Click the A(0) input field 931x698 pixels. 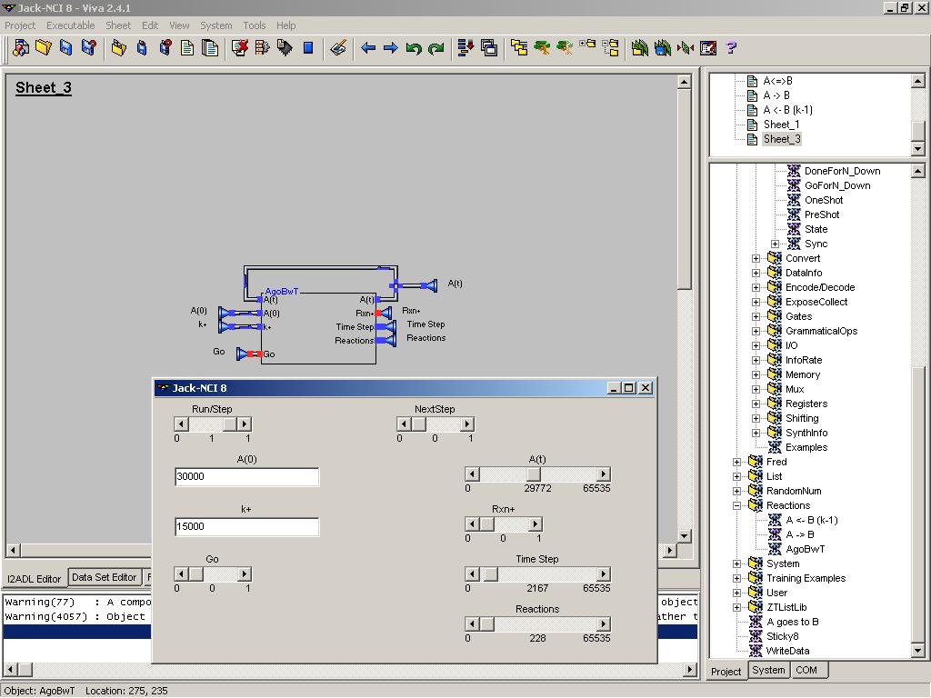tap(247, 476)
